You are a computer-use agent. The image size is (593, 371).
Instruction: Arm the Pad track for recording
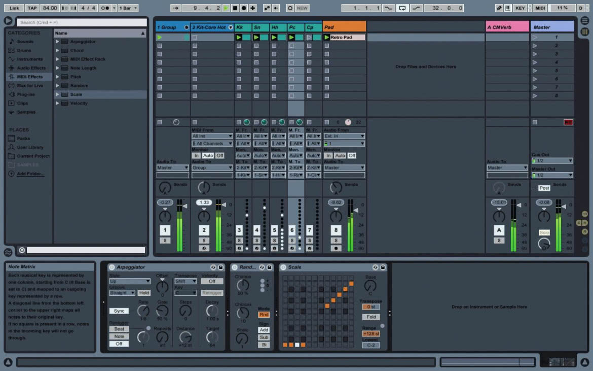336,248
